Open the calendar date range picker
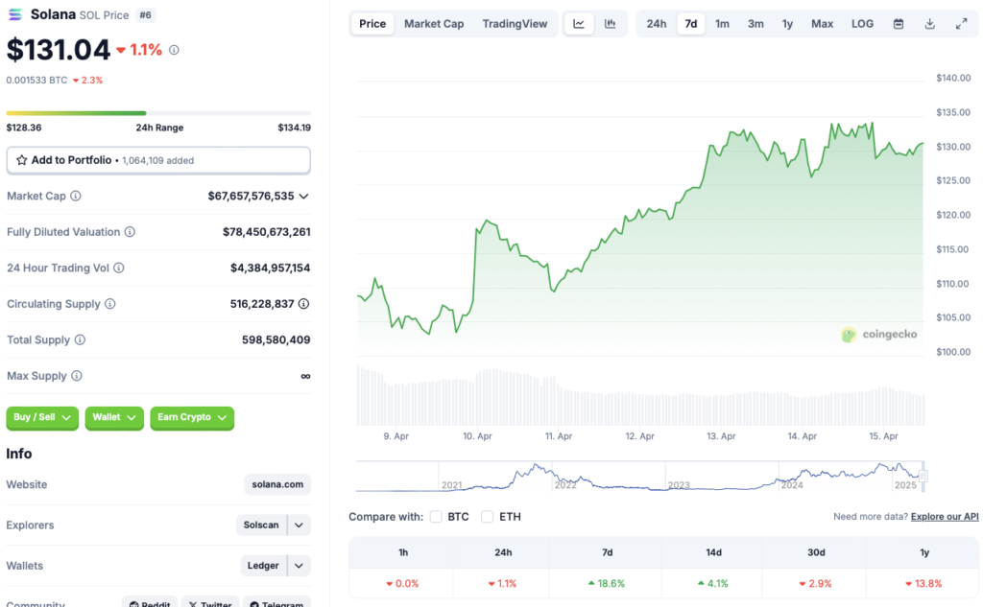The width and height of the screenshot is (983, 607). [899, 24]
